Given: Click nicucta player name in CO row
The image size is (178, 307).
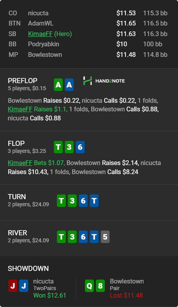Looking at the screenshot, I should coord(38,13).
